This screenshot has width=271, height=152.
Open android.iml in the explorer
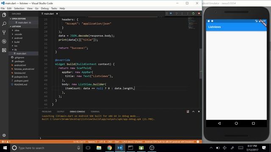[24, 65]
